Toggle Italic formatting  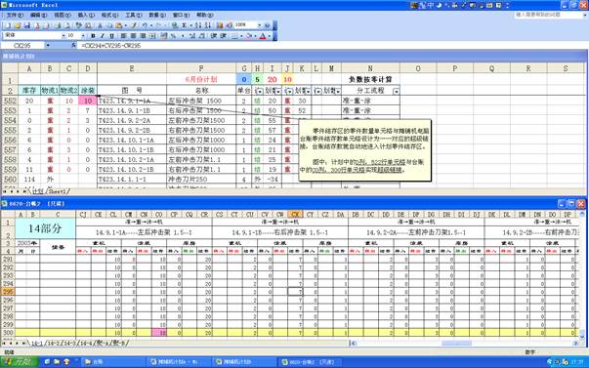coord(103,36)
